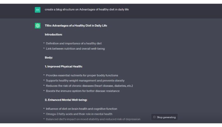Click the user prompt about blog structure
Image resolution: width=222 pixels, height=127 pixels.
(x=87, y=10)
